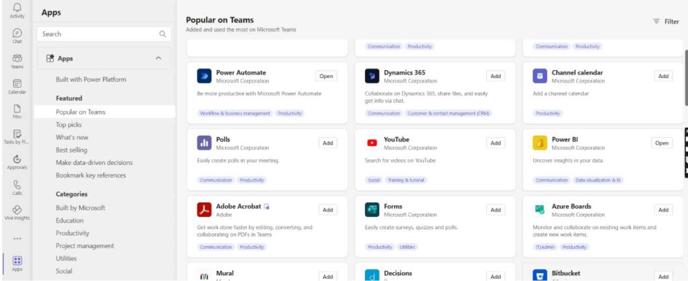Image resolution: width=688 pixels, height=281 pixels.
Task: Click the Mural app icon
Action: [204, 276]
